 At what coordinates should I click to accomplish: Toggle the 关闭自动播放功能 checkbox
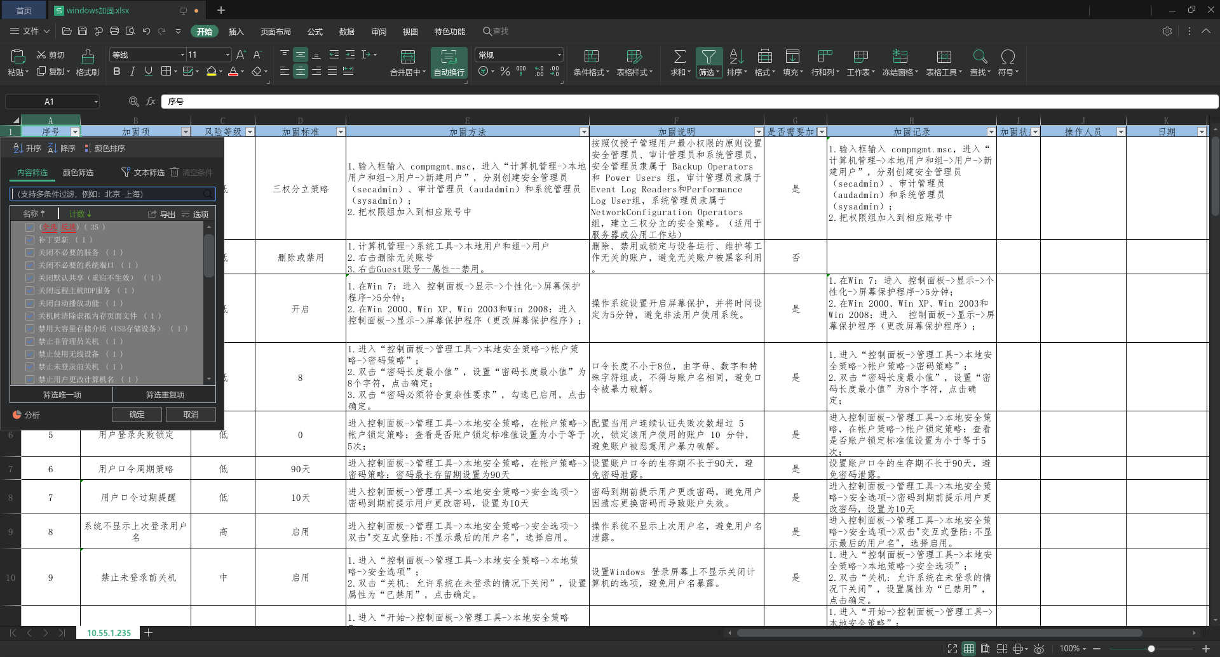pyautogui.click(x=30, y=303)
